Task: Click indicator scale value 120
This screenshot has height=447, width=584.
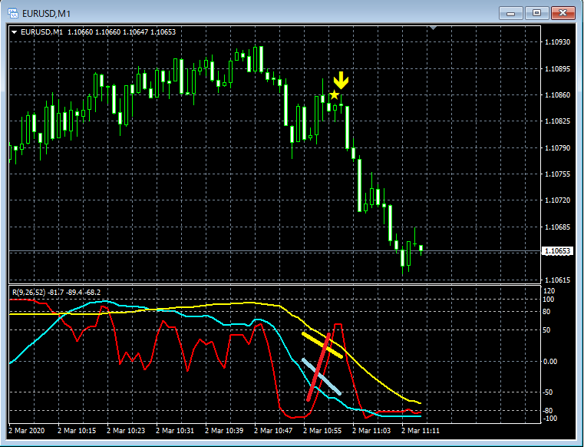Action: pyautogui.click(x=549, y=291)
